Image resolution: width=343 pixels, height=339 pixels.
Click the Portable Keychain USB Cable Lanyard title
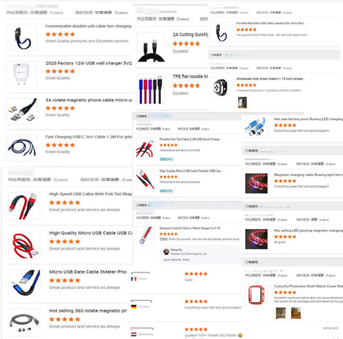[x=271, y=23]
